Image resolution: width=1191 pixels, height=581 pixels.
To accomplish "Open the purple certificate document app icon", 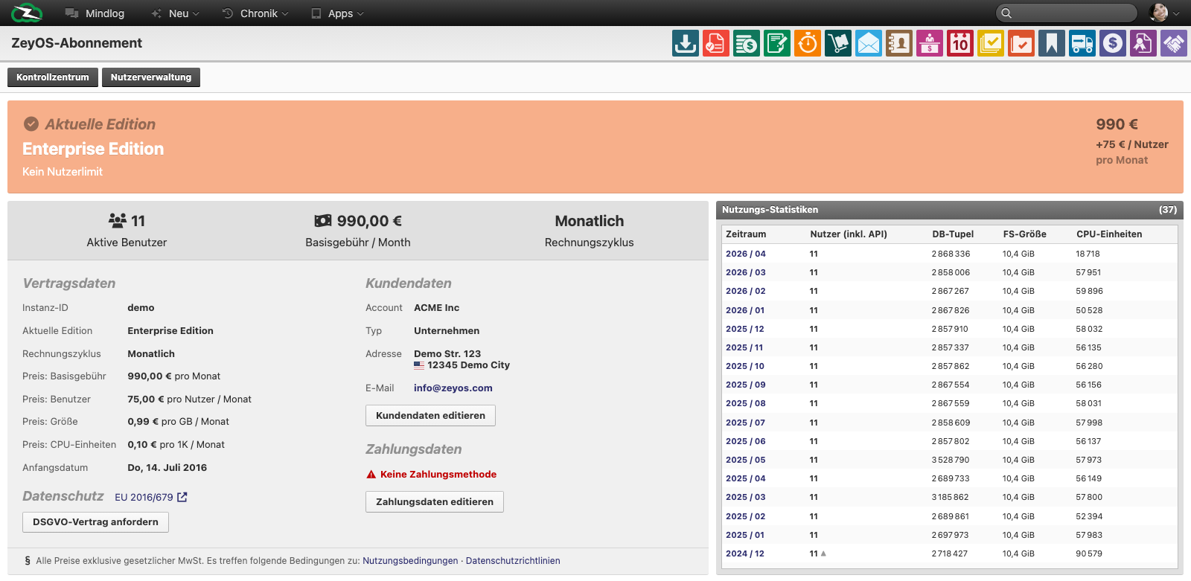I will click(1143, 43).
